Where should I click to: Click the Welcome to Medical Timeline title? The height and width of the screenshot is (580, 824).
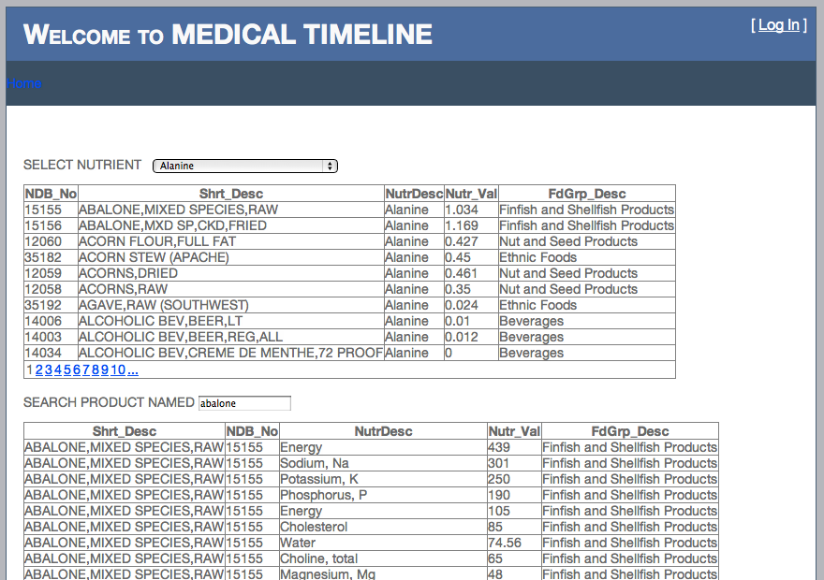coord(228,35)
